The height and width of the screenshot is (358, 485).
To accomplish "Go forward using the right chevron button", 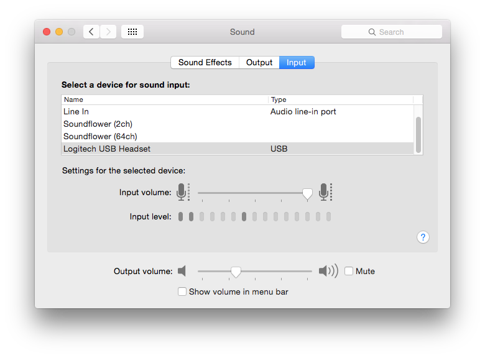I will point(108,32).
